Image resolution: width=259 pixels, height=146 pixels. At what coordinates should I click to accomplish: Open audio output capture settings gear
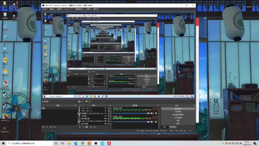156,113
